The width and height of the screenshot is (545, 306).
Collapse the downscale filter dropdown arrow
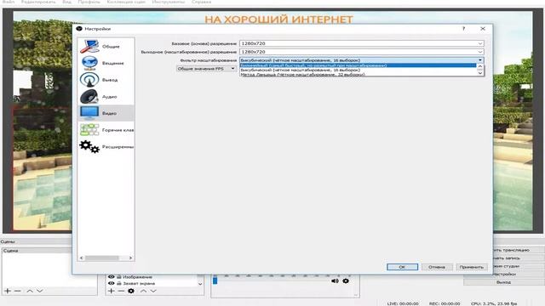480,60
